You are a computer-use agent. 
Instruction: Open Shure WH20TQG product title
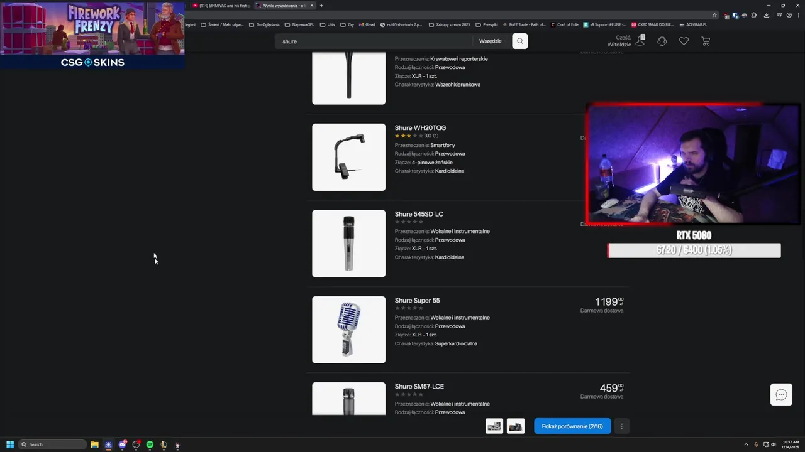(420, 128)
